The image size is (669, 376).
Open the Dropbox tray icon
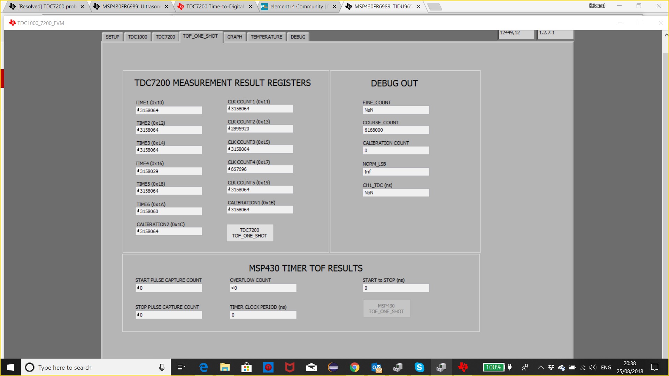click(x=551, y=367)
